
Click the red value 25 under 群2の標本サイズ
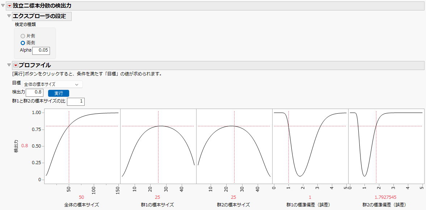coord(234,197)
